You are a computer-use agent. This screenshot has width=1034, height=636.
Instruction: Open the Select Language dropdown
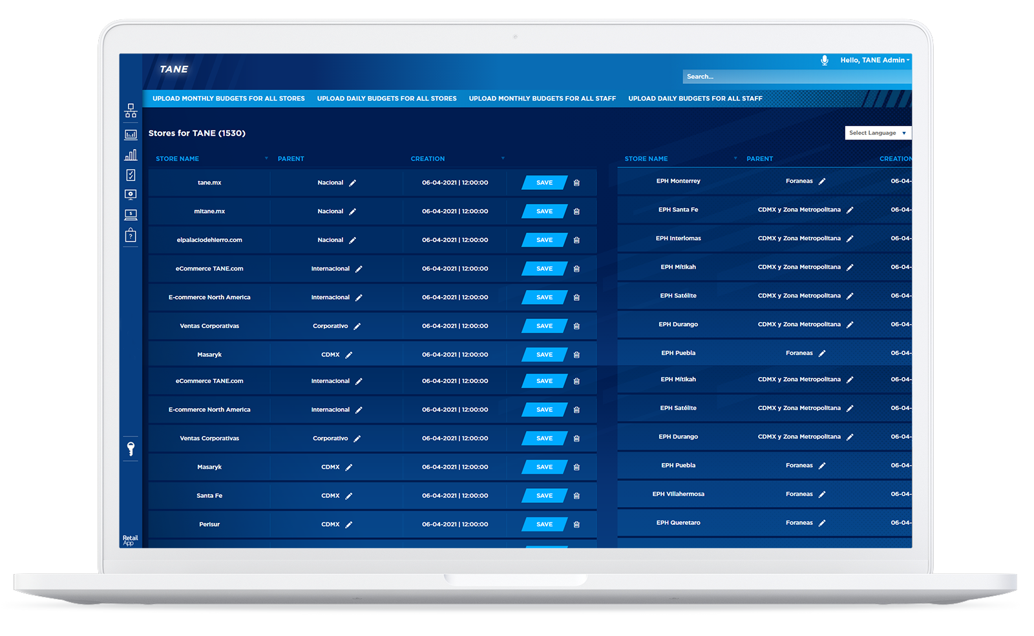(878, 133)
